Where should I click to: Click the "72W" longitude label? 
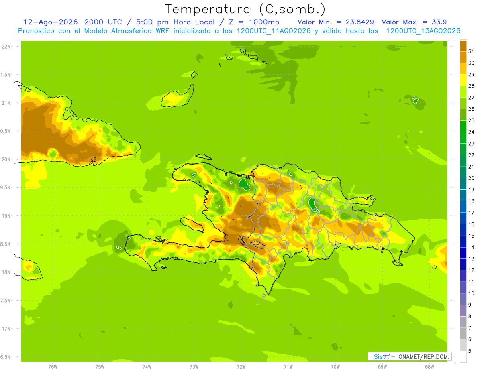tap(241, 366)
